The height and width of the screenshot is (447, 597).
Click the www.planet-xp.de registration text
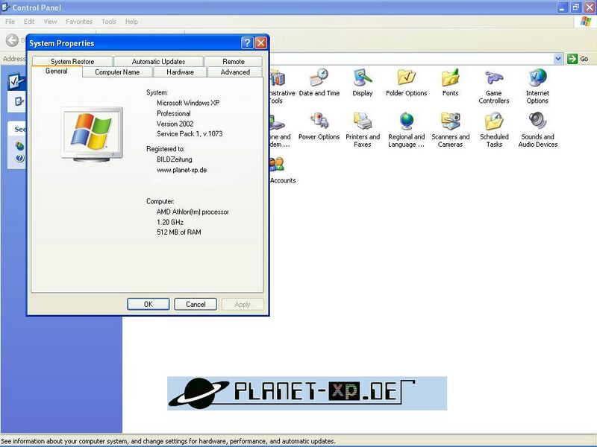(181, 170)
